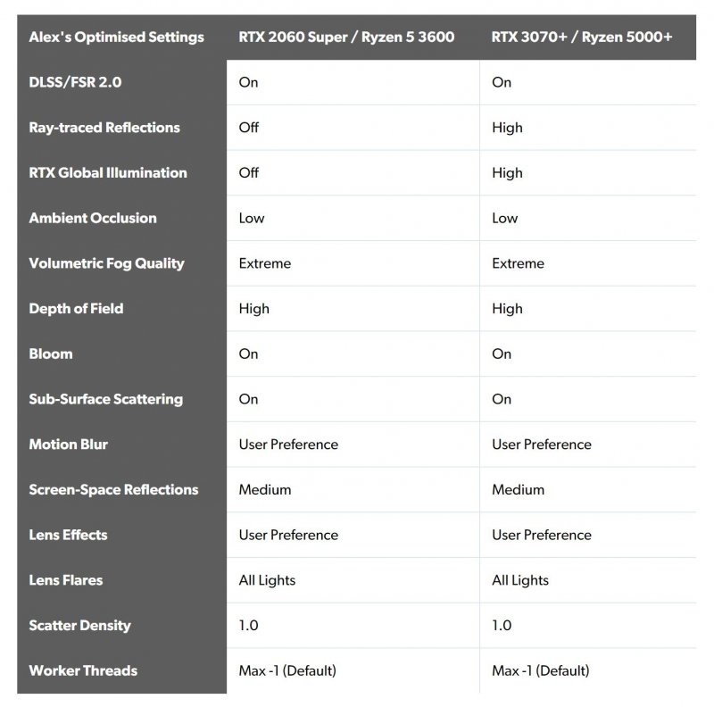Image resolution: width=714 pixels, height=707 pixels.
Task: Select "Max -1 (Default)" under the RTX 2060 Super column
Action: point(287,670)
